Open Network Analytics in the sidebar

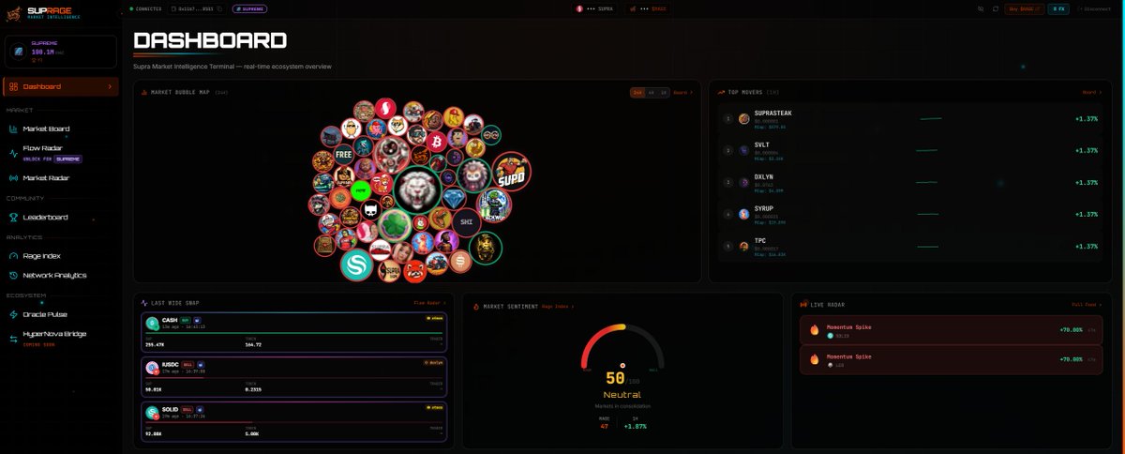pos(60,275)
